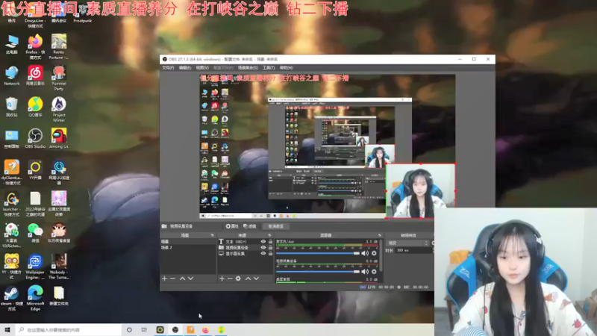Select the first scene in scenes list
597x336 pixels.
[x=188, y=241]
